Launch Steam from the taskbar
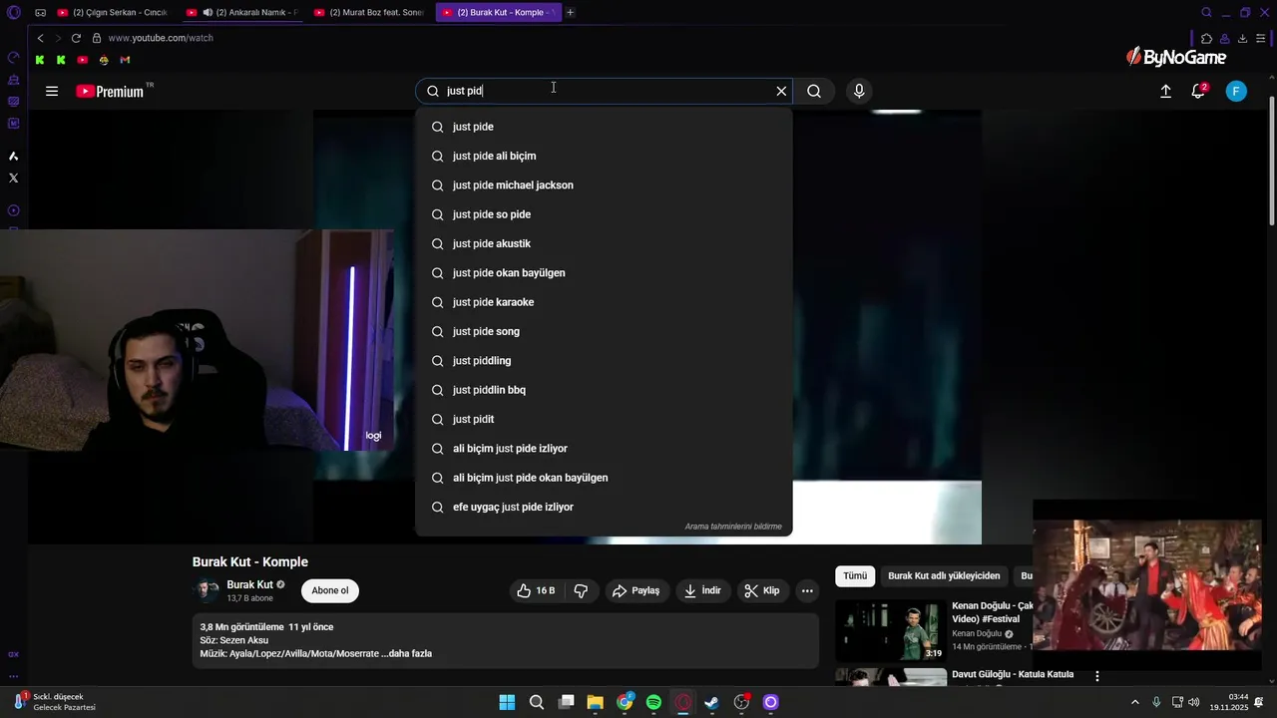1277x718 pixels. click(711, 702)
